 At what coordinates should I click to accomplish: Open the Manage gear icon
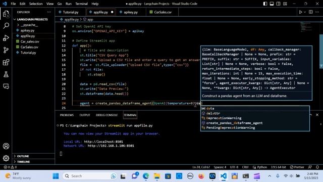pos(6,158)
